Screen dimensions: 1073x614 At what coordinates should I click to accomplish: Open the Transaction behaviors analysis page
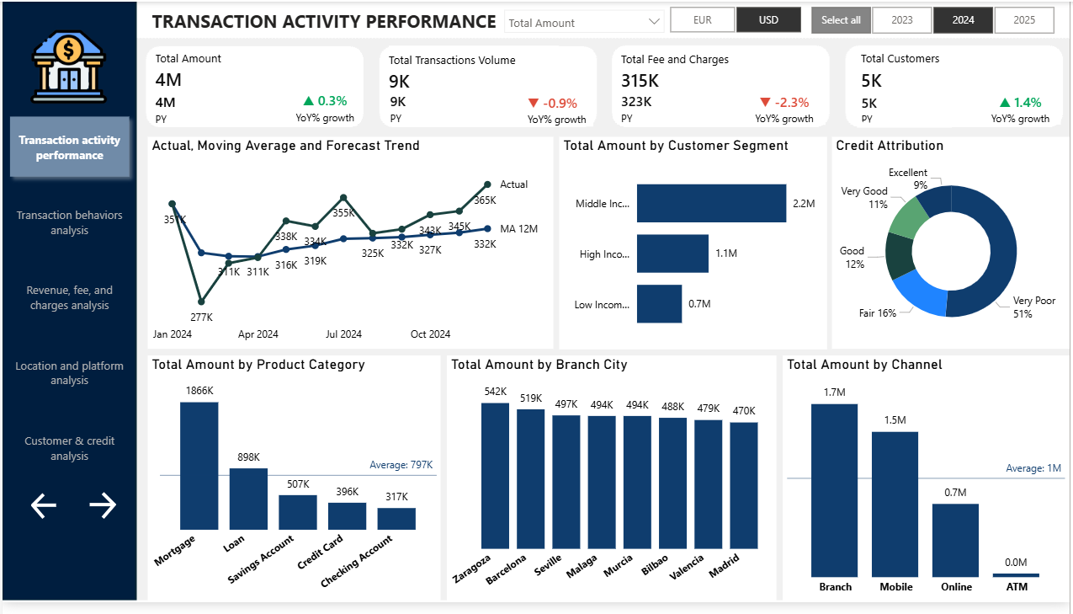(x=70, y=222)
